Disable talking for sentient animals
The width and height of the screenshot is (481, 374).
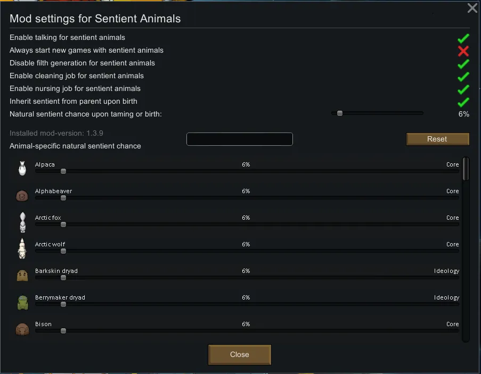pos(463,38)
